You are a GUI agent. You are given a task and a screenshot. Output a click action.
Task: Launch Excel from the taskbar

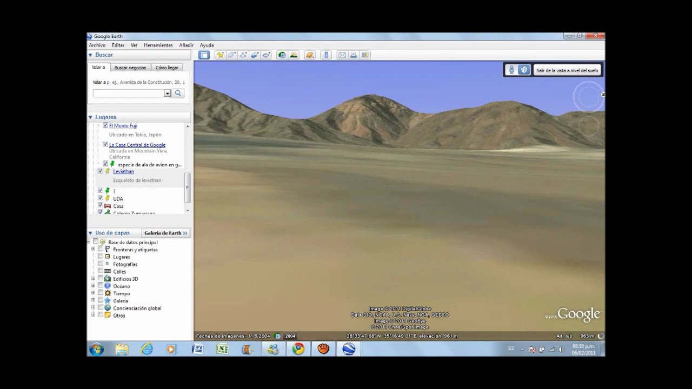click(222, 349)
